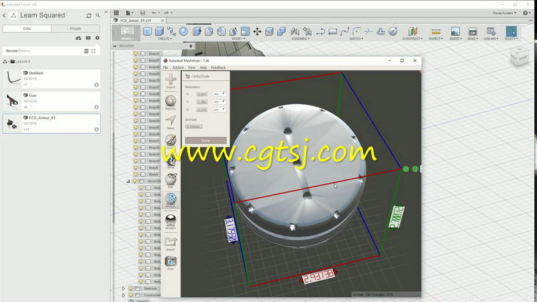
Task: Click the Insert image icon
Action: pyautogui.click(x=455, y=32)
